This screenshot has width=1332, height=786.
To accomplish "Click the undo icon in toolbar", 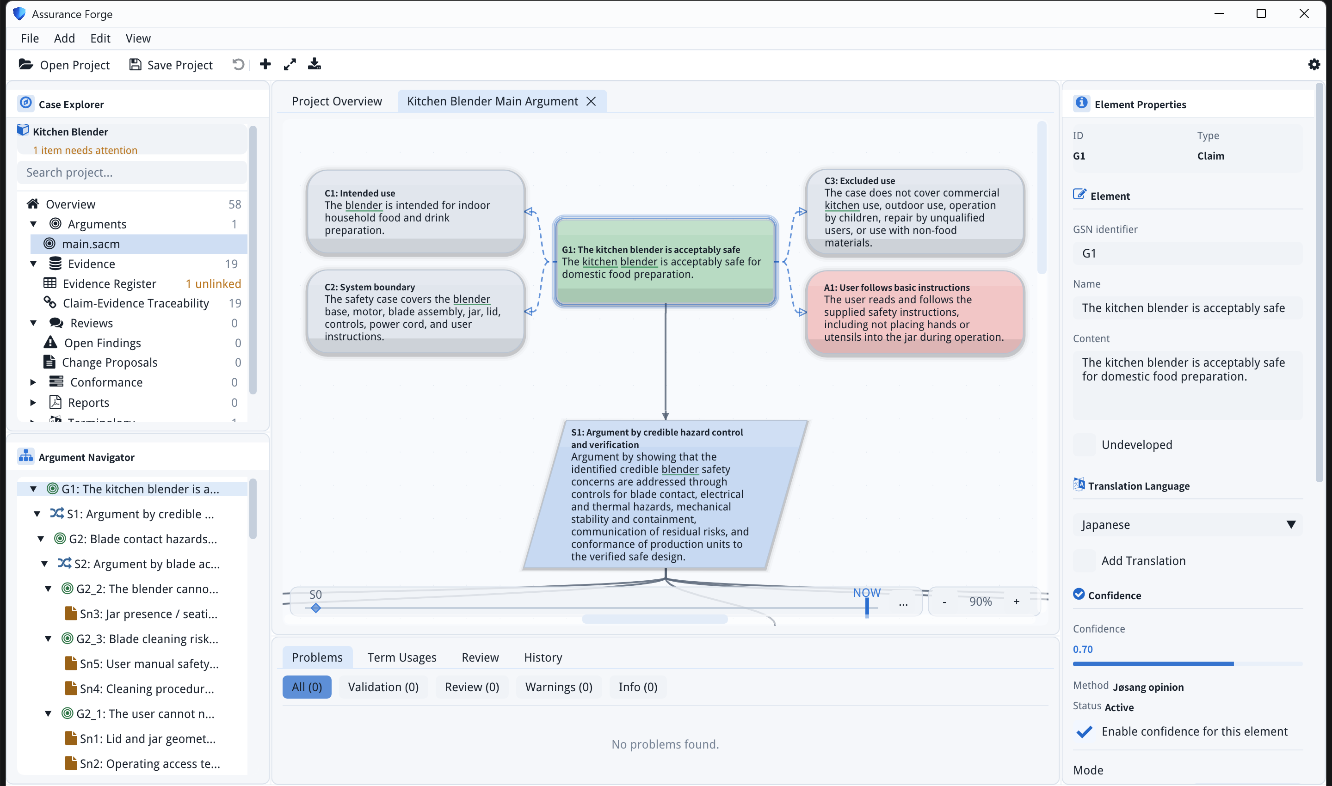I will (239, 65).
